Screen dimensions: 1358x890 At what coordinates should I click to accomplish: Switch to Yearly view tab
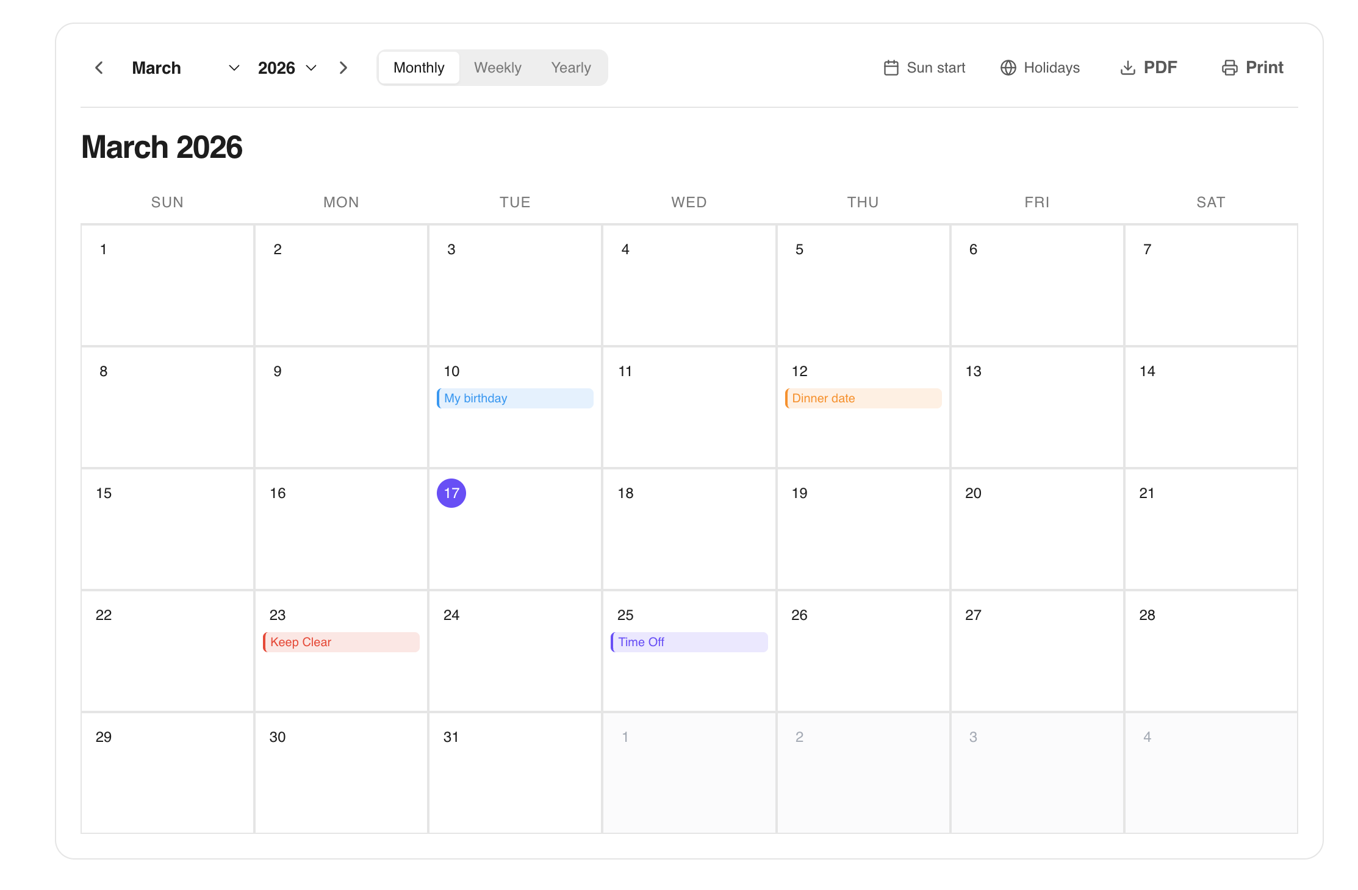click(570, 68)
